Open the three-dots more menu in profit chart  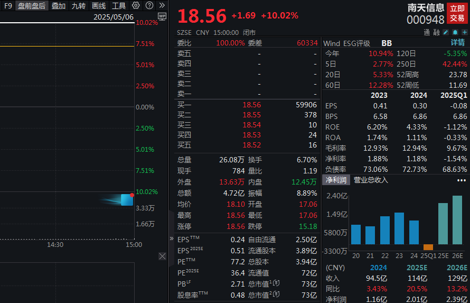[462, 180]
